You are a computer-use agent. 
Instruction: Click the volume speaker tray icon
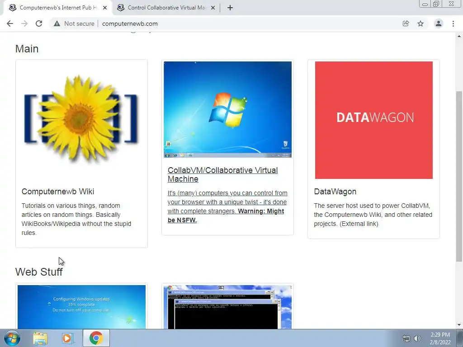pos(417,338)
